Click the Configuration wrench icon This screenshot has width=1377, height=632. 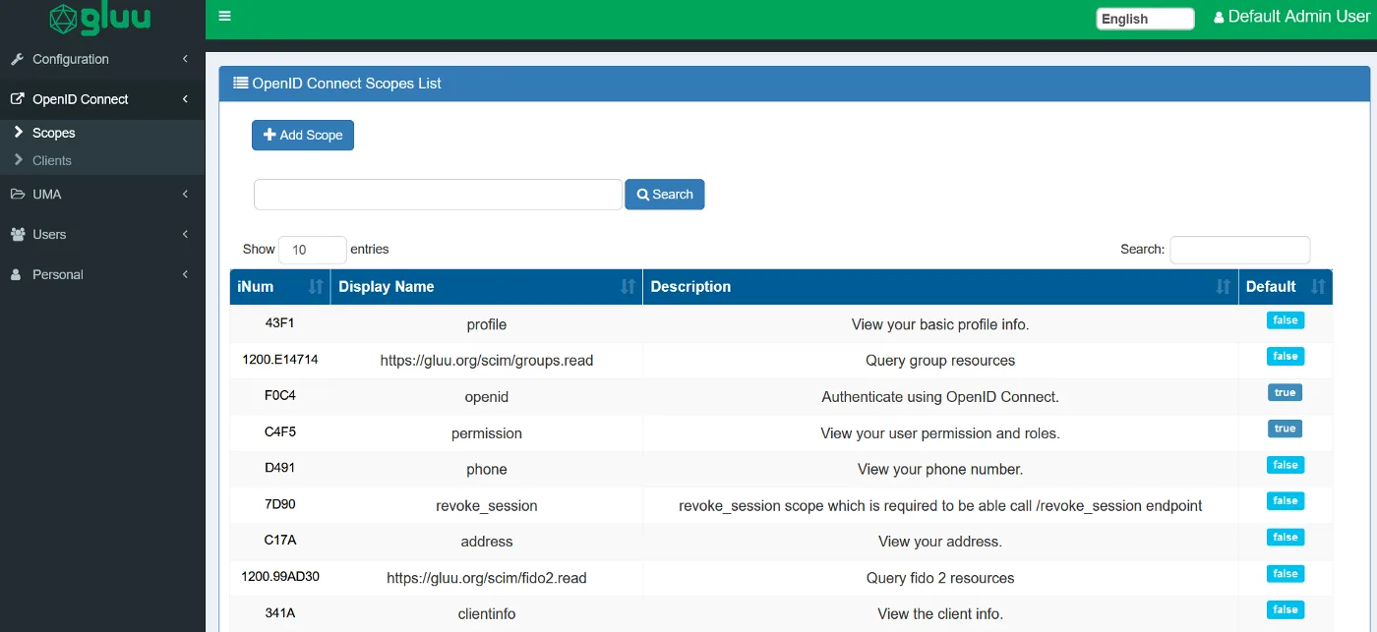click(x=17, y=59)
